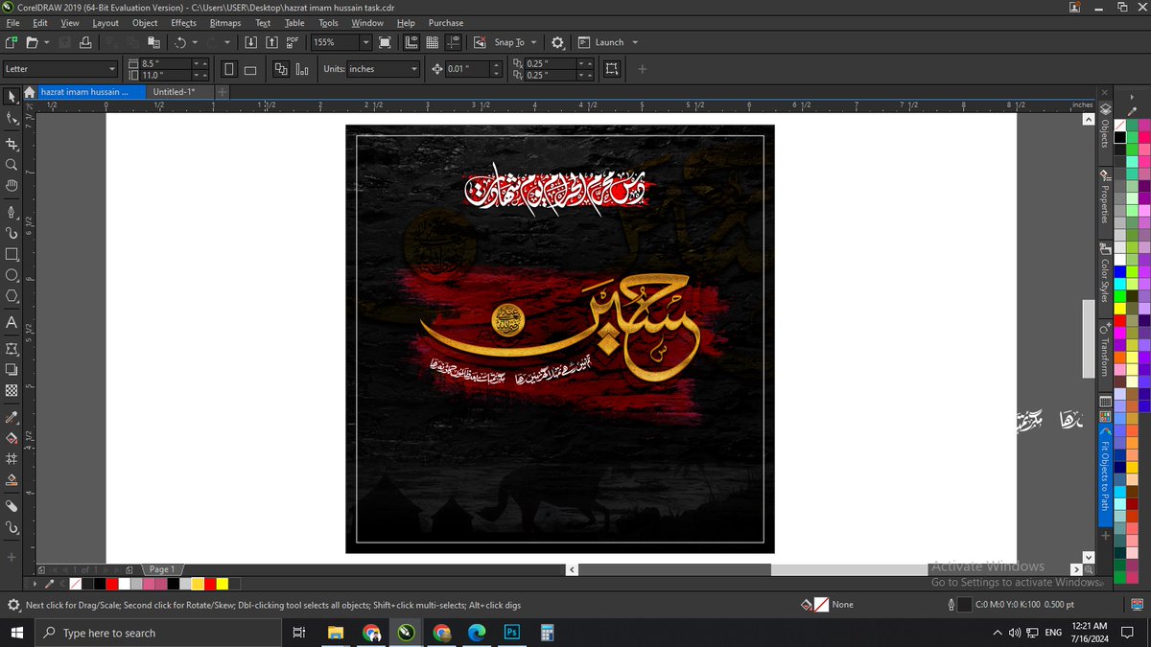Viewport: 1151px width, 647px height.
Task: Click the nudge distance 0.01 field
Action: click(x=467, y=69)
